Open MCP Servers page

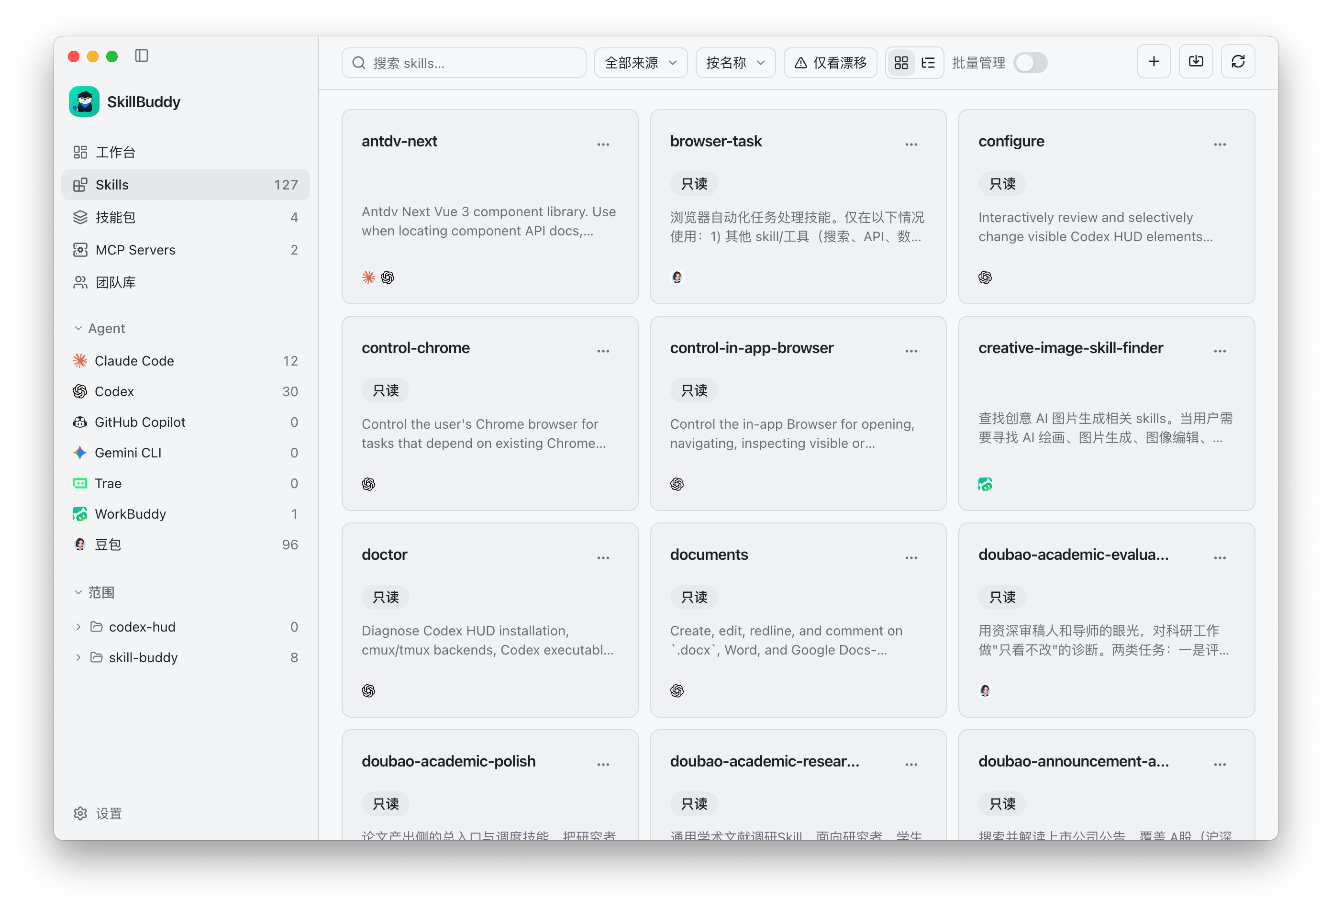click(186, 250)
